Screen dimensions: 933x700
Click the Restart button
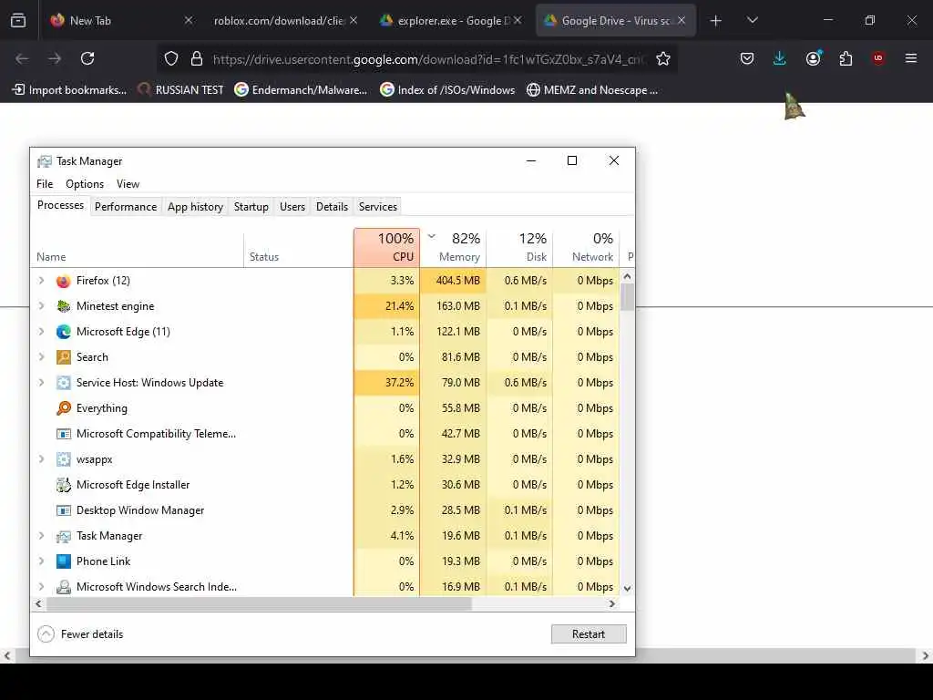(x=589, y=634)
